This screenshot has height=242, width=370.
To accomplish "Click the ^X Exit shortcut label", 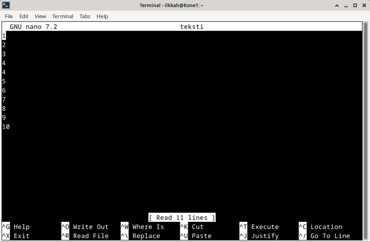I will pos(16,236).
